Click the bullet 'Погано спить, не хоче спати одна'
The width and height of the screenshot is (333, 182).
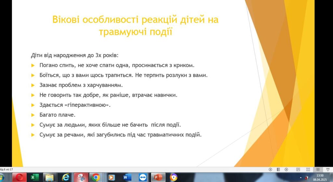click(x=117, y=65)
